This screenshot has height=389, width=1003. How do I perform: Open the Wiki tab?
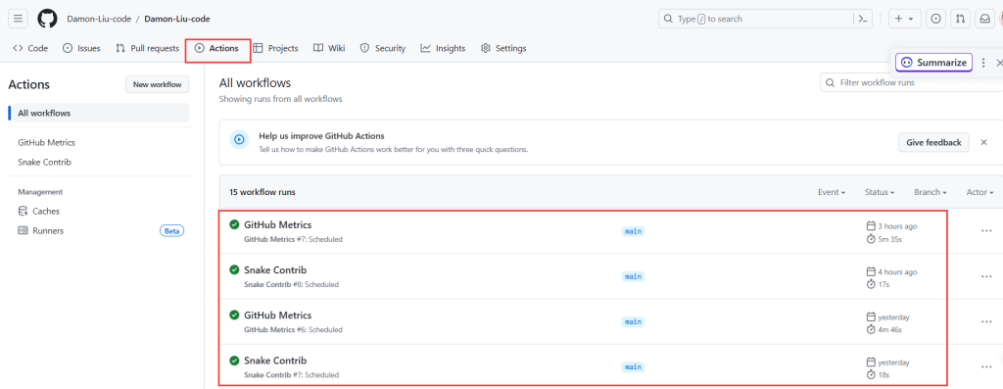click(x=329, y=48)
